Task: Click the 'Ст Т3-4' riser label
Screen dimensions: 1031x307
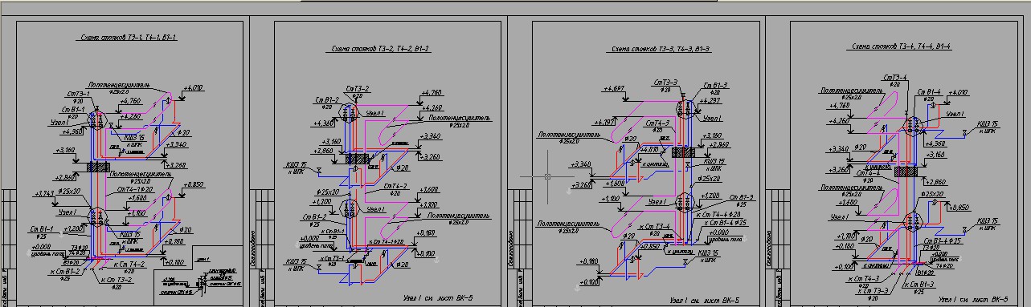Action: tap(894, 77)
